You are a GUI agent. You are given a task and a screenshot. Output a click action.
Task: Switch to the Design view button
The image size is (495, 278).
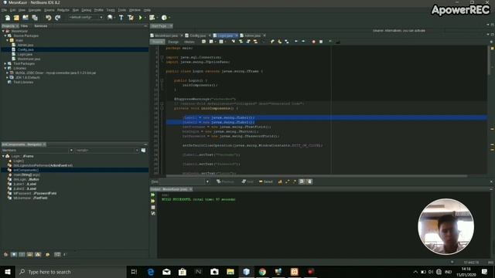point(173,42)
